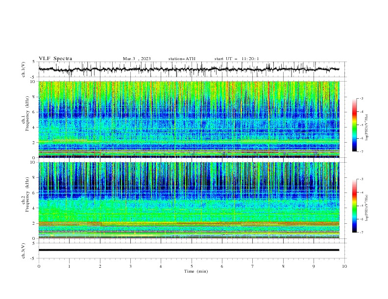Click the ch.1 'Frequency (kHz)' axis label
The height and width of the screenshot is (299, 388).
[x=27, y=113]
